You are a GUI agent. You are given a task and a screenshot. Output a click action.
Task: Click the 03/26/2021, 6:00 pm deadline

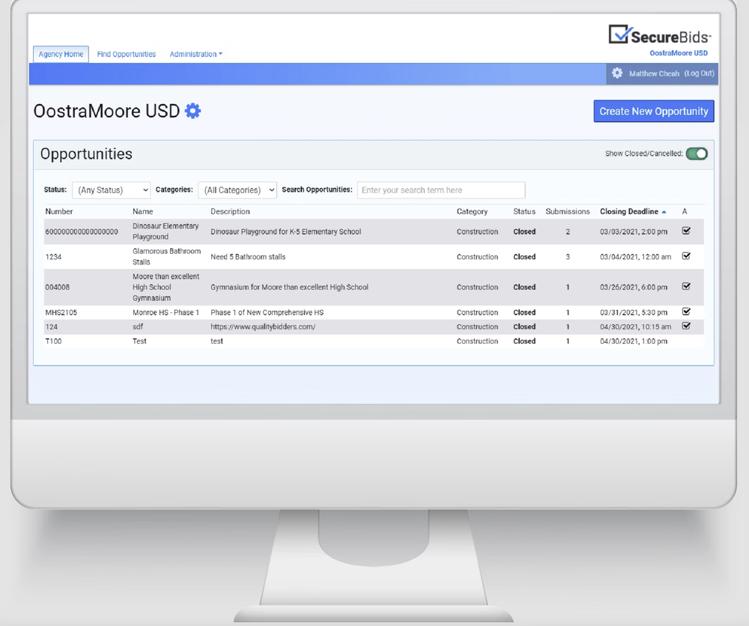coord(634,287)
